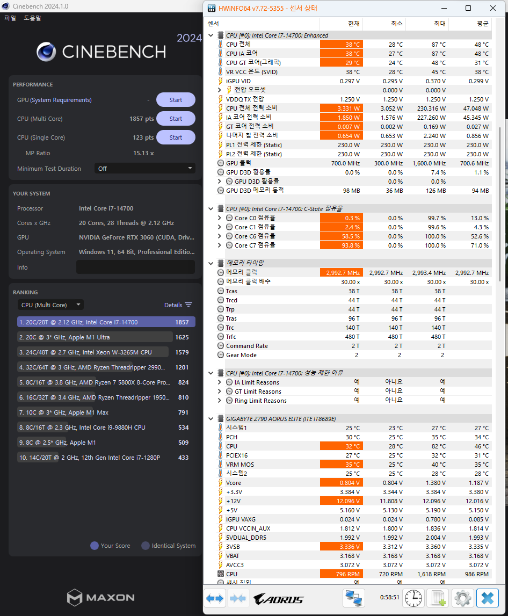Click the log file with plus icon
Image resolution: width=508 pixels, height=616 pixels.
click(439, 598)
